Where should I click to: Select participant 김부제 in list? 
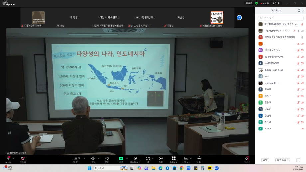[280, 89]
